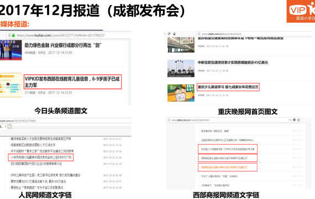This screenshot has height=199, width=315.
Task: Click the VIPKID logo in the top right corner
Action: click(301, 11)
